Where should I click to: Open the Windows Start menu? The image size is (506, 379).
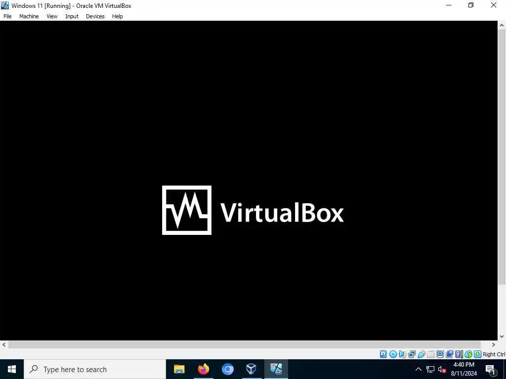click(12, 369)
